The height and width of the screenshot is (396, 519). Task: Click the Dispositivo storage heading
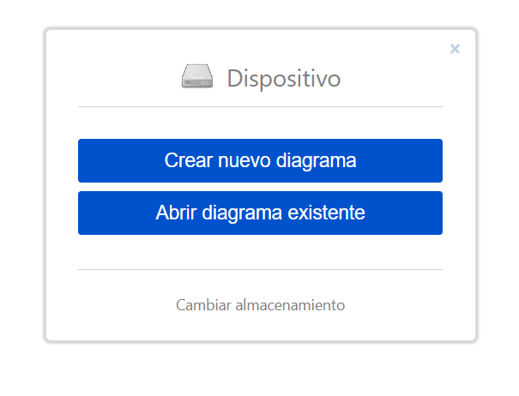[283, 79]
